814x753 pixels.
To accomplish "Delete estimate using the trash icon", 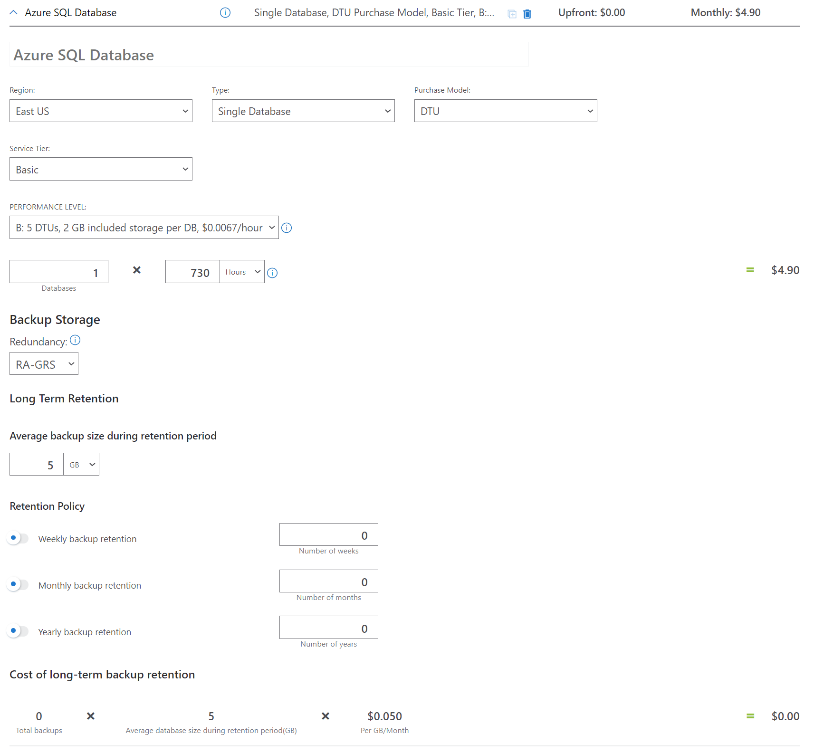I will (527, 14).
